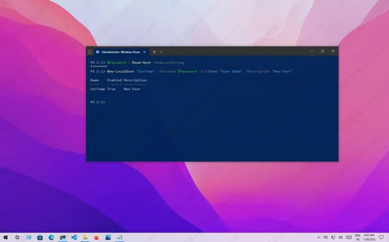Open the volume speaker tray icon

click(341, 237)
